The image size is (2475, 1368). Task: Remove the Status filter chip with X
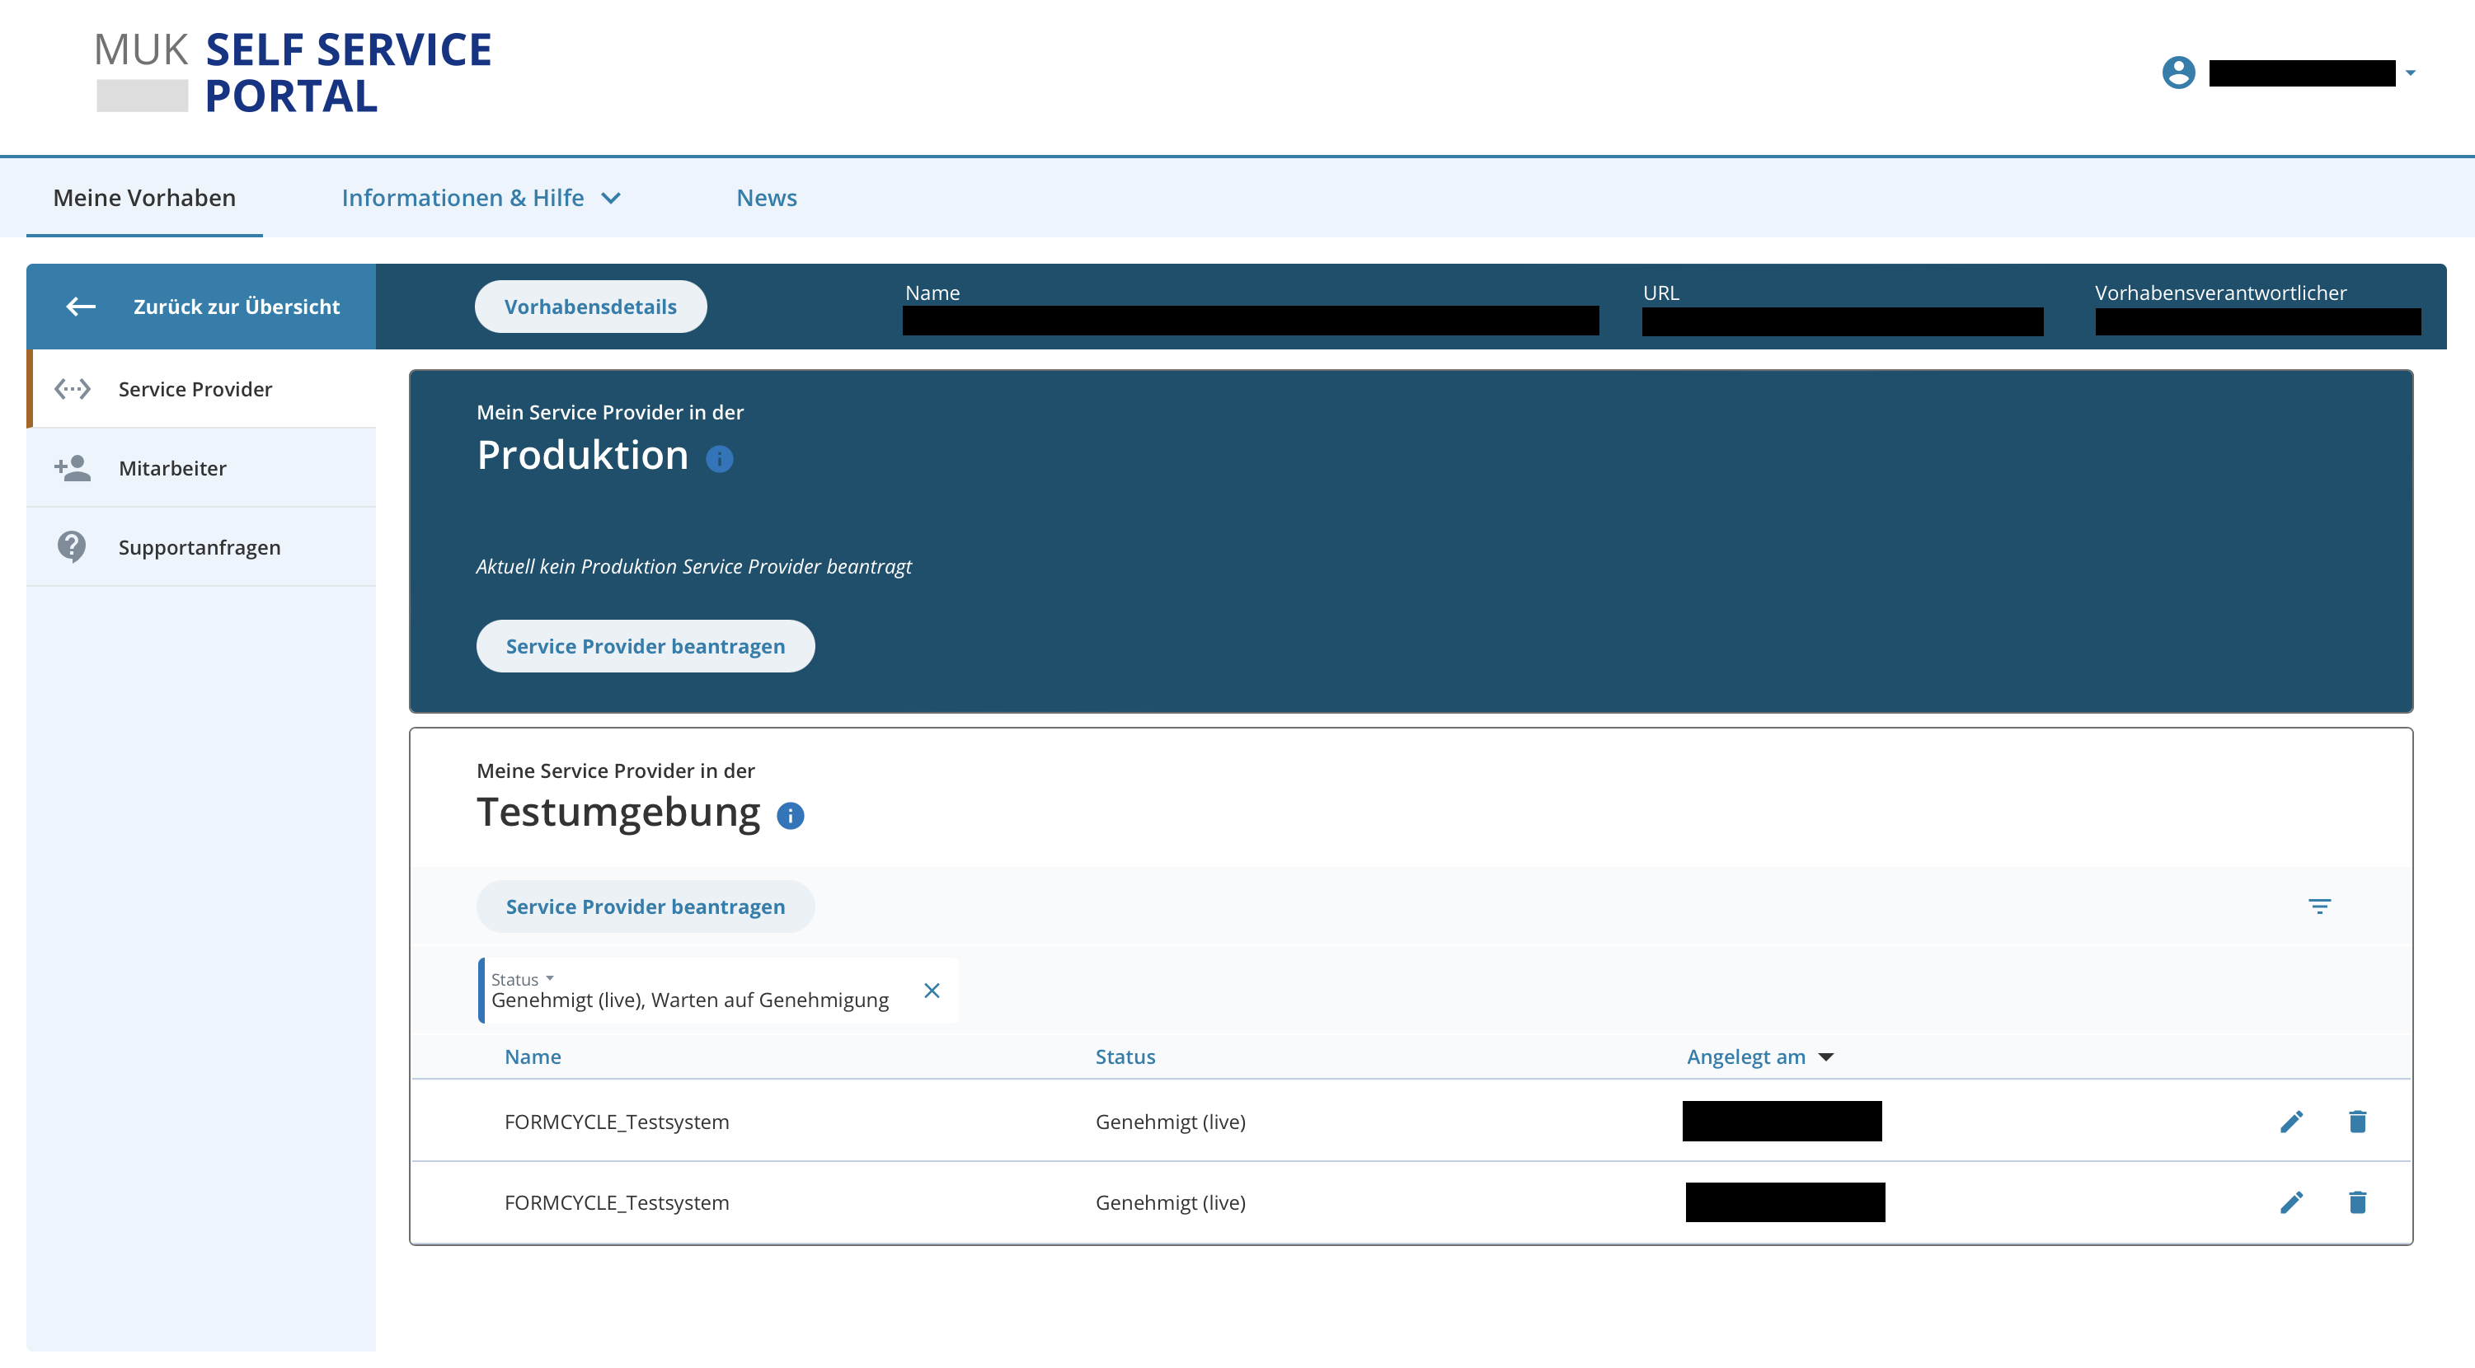tap(931, 991)
